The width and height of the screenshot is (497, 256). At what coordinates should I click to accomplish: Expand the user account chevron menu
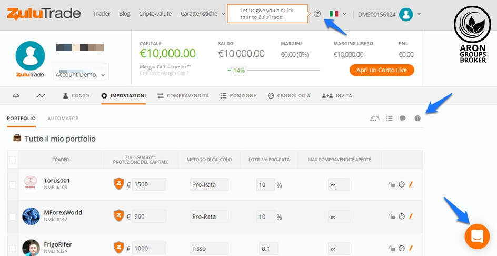click(419, 14)
